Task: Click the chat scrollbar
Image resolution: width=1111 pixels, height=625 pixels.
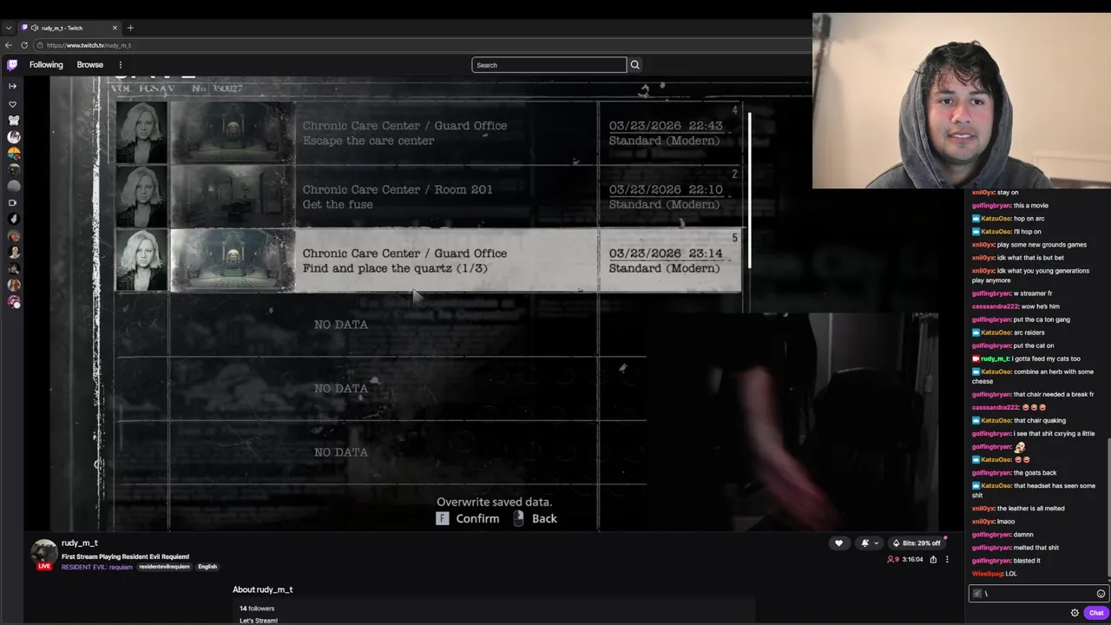Action: tap(1108, 508)
